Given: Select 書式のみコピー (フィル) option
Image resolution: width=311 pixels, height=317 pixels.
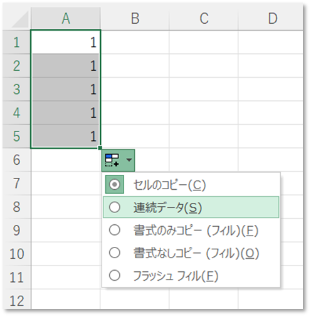Looking at the screenshot, I should 191,231.
